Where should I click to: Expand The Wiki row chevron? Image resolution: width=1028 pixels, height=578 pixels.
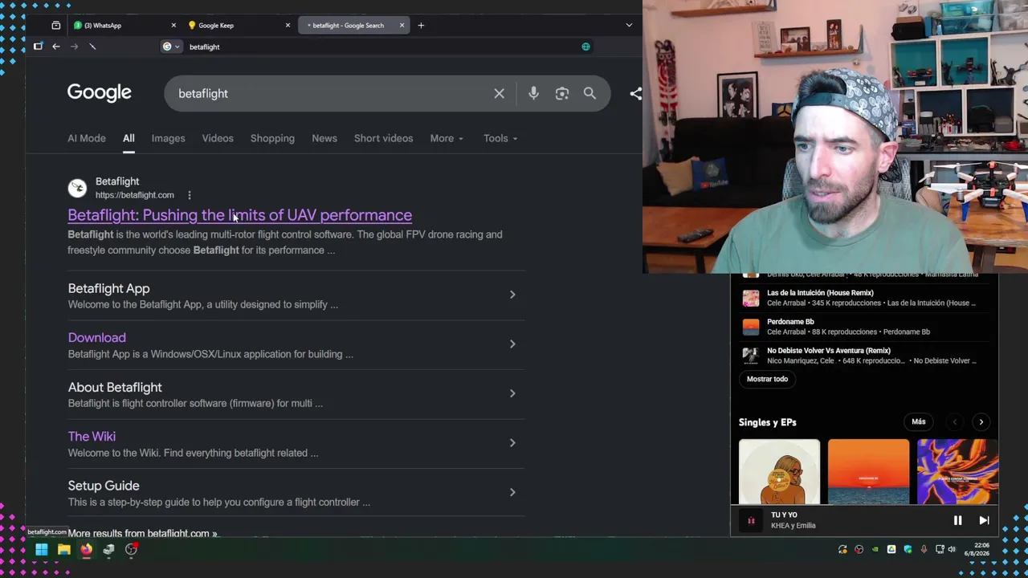coord(512,442)
